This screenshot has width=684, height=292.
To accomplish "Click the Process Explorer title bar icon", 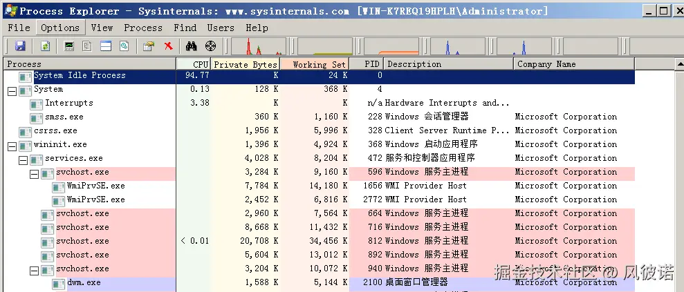I will pos(10,11).
